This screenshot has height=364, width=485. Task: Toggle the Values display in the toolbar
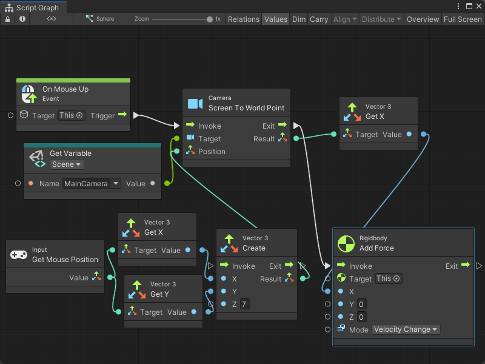point(276,19)
